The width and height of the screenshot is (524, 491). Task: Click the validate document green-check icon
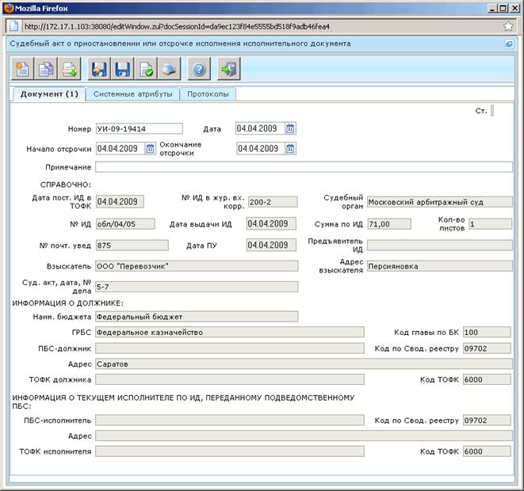point(146,69)
